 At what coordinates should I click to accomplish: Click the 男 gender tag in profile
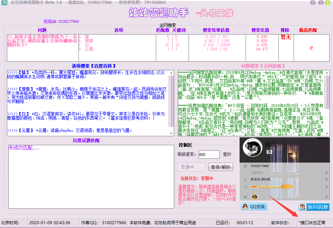269,152
